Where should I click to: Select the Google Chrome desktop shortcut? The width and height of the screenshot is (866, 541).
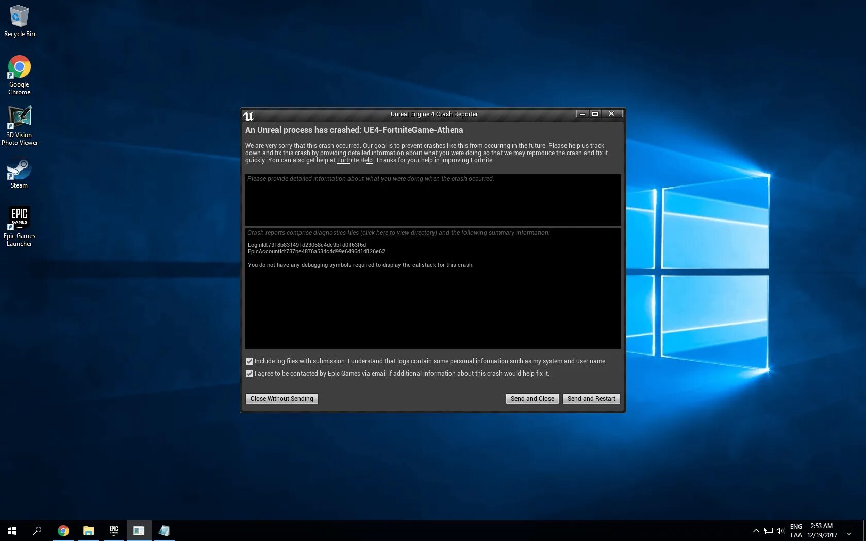point(20,75)
